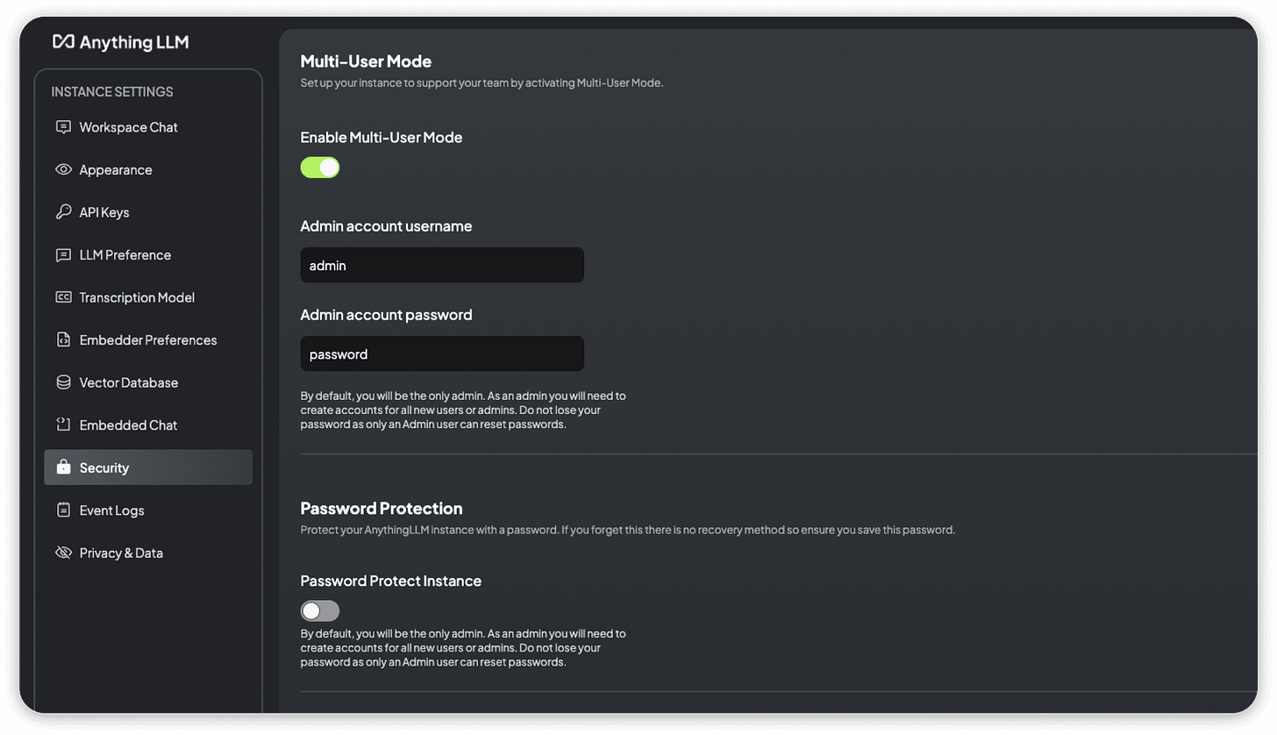
Task: Click the Security padlock icon
Action: 61,467
